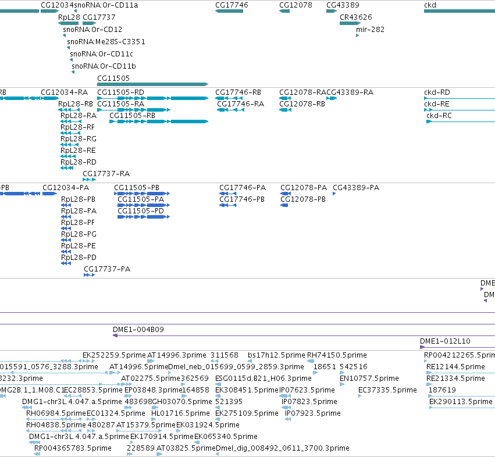The width and height of the screenshot is (495, 457).
Task: Select the RpL28-RD transcript label
Action: coord(79,162)
